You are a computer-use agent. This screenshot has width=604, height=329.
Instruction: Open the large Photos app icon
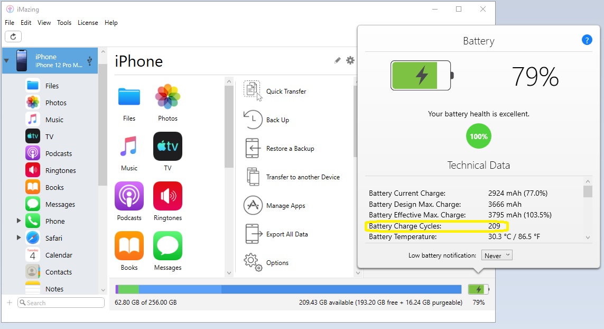click(x=168, y=96)
